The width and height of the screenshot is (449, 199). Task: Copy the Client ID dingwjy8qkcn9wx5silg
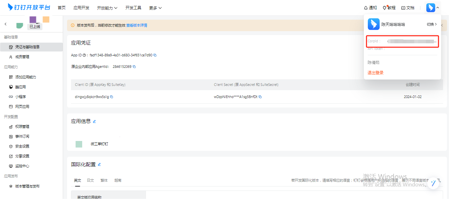[x=112, y=97]
